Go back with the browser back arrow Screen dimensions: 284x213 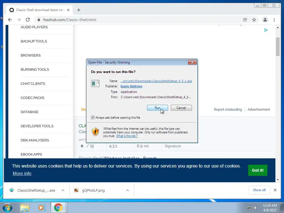[10, 20]
